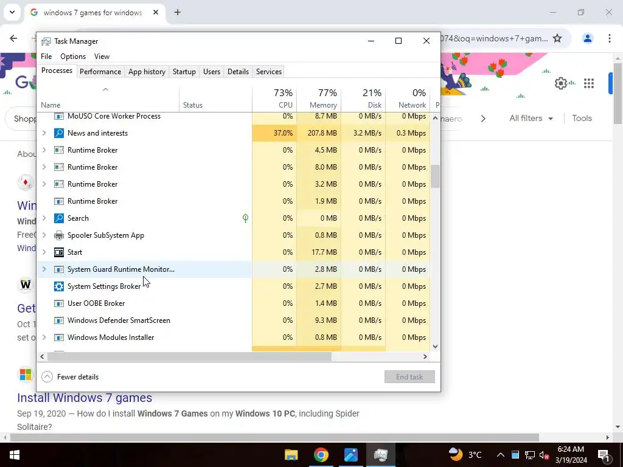Screen dimensions: 623x467
Task: Click the Chrome page horizontal scrollbar
Action: click(x=274, y=438)
